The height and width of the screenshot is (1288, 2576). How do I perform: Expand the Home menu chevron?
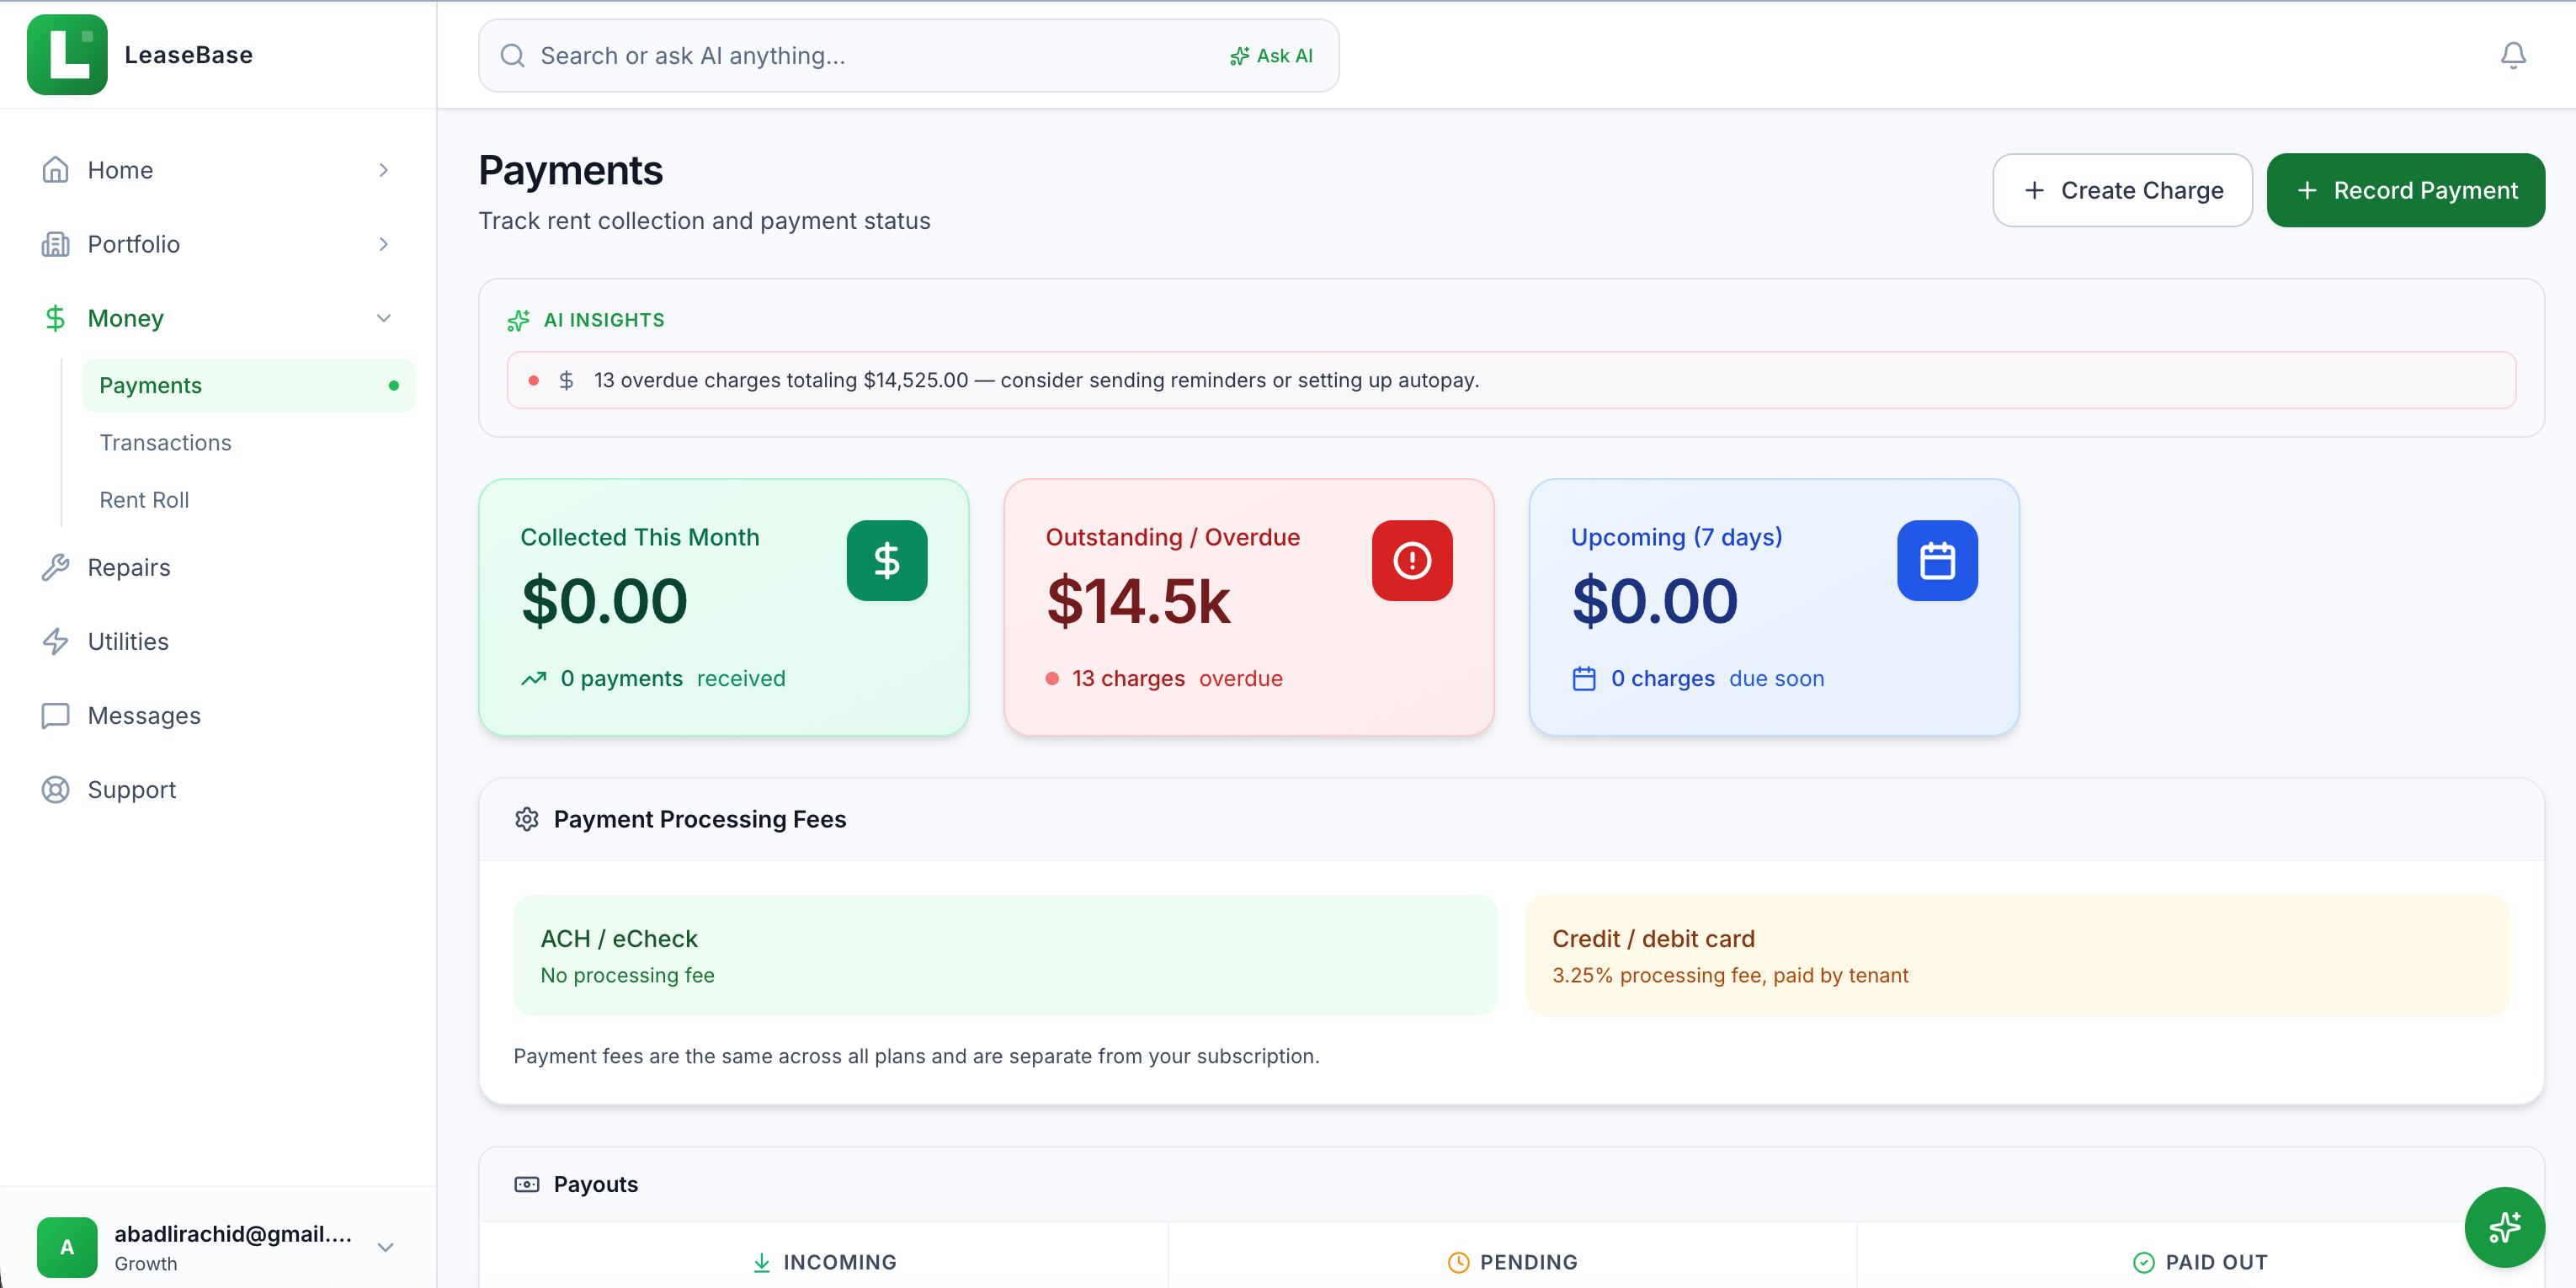coord(383,170)
